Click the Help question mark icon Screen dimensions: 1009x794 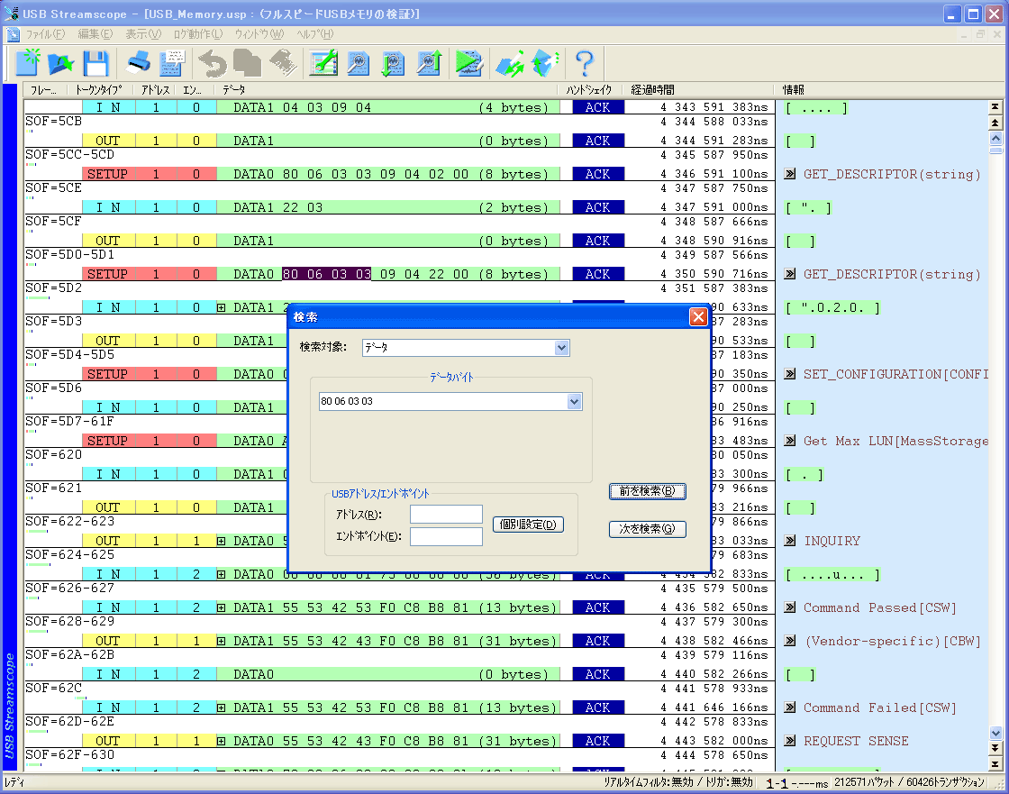tap(585, 63)
